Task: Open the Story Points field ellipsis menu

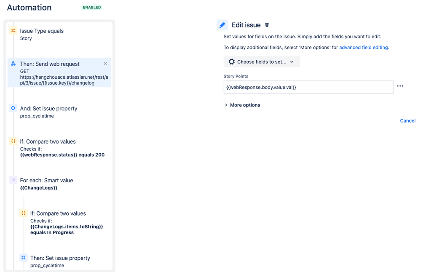Action: pyautogui.click(x=400, y=86)
